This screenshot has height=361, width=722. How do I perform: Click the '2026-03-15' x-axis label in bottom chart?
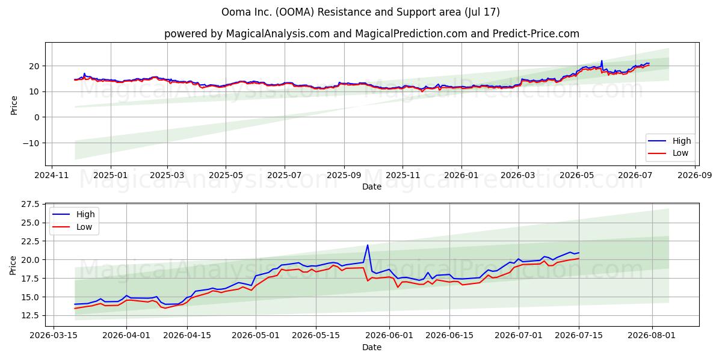coord(55,336)
